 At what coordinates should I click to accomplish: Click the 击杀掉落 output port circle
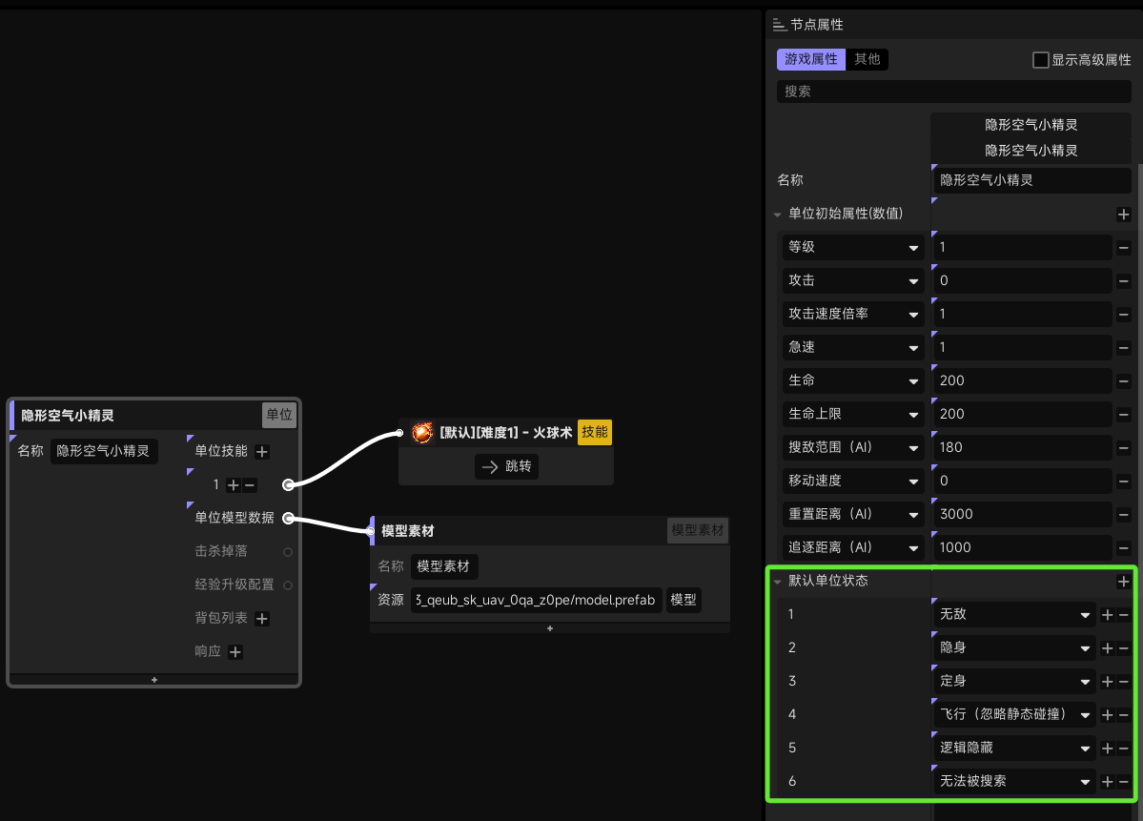click(x=288, y=552)
